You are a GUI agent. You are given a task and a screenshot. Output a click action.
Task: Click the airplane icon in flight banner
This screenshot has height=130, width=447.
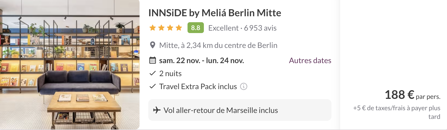157,110
